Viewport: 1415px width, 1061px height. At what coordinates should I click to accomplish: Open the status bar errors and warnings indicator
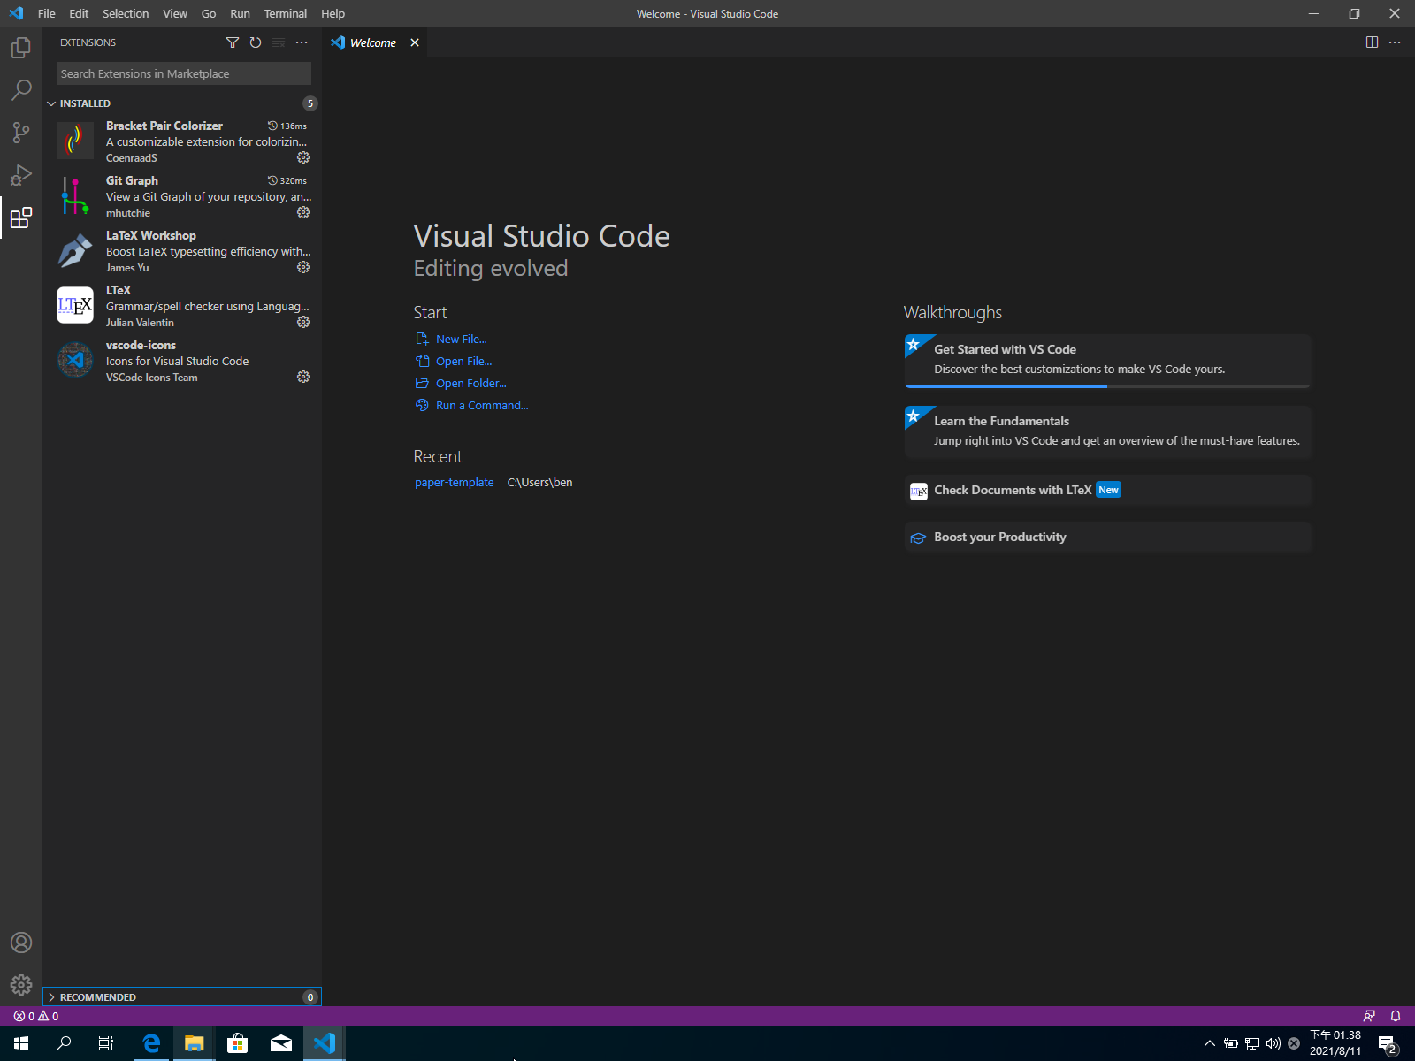36,1016
